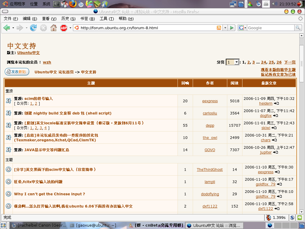Click the page's vertical scrollbar down arrow

[301, 212]
